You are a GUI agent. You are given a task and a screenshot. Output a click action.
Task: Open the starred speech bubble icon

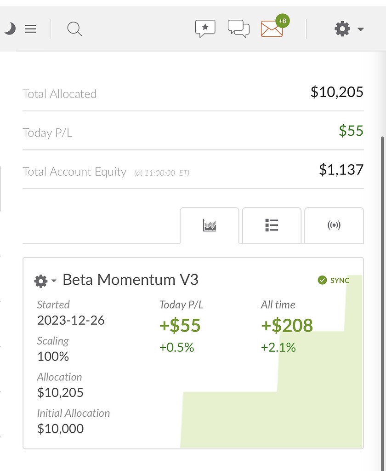point(205,29)
